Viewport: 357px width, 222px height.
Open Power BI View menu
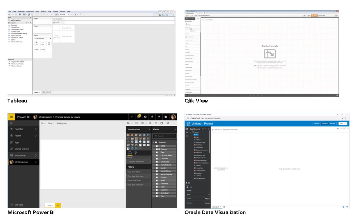(x=51, y=123)
